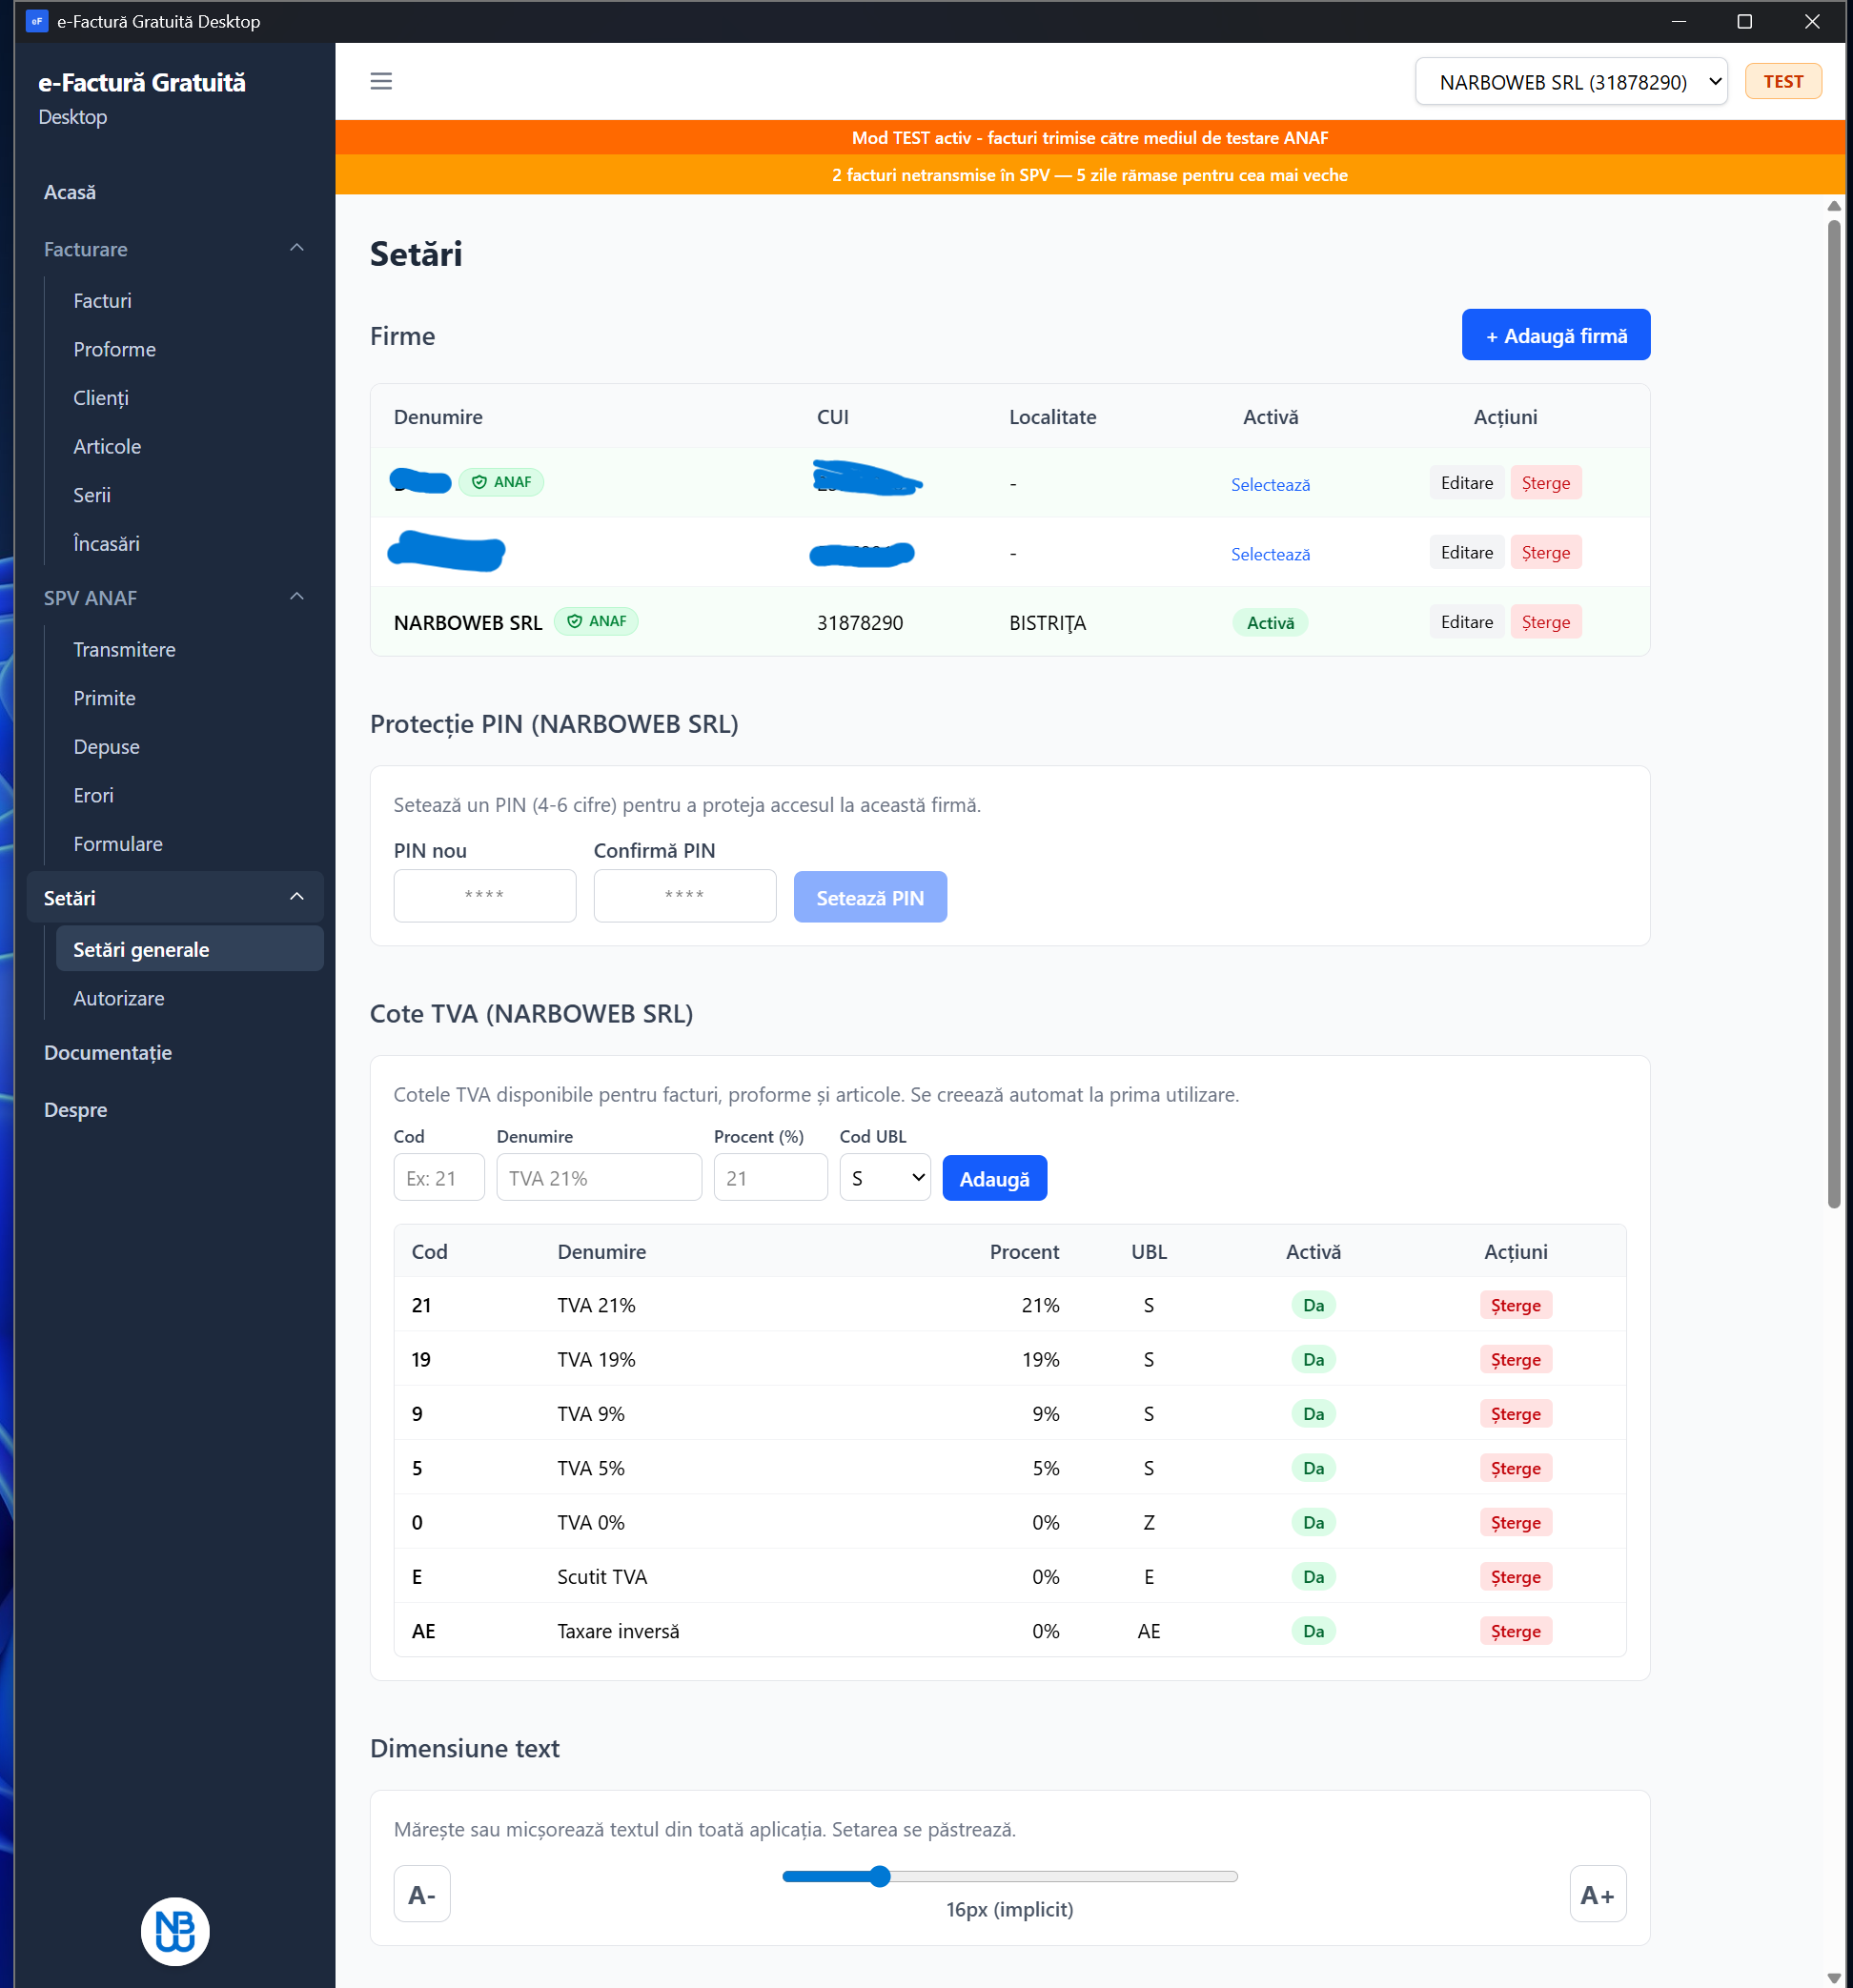Click the TEST mode badge
1853x1988 pixels.
[1782, 81]
